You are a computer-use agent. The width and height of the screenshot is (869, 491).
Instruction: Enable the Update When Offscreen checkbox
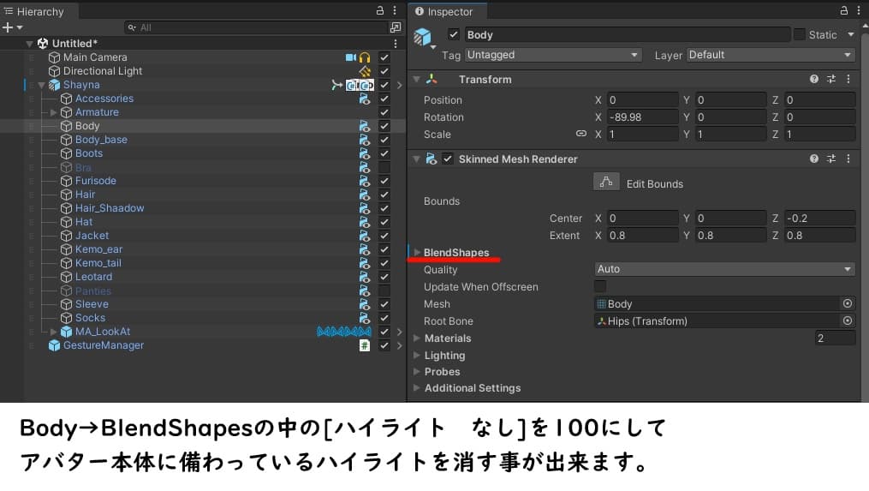[600, 286]
